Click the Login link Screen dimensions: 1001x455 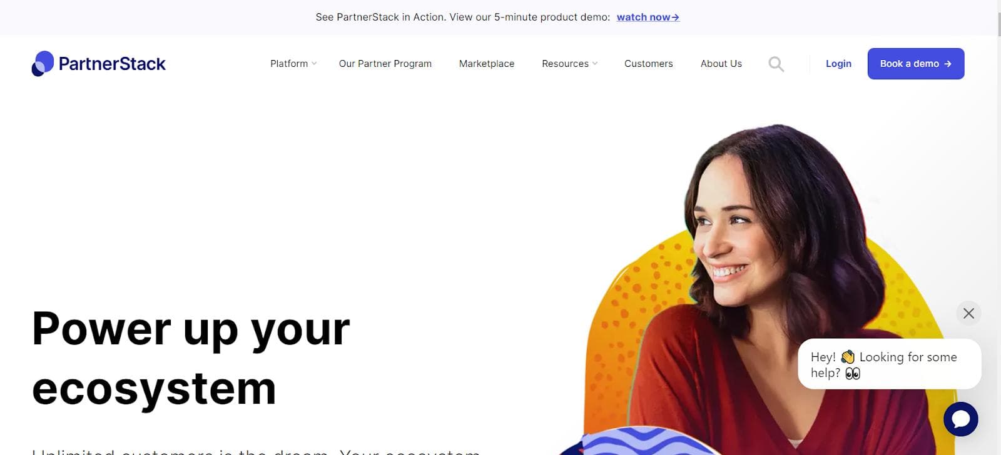coord(838,64)
